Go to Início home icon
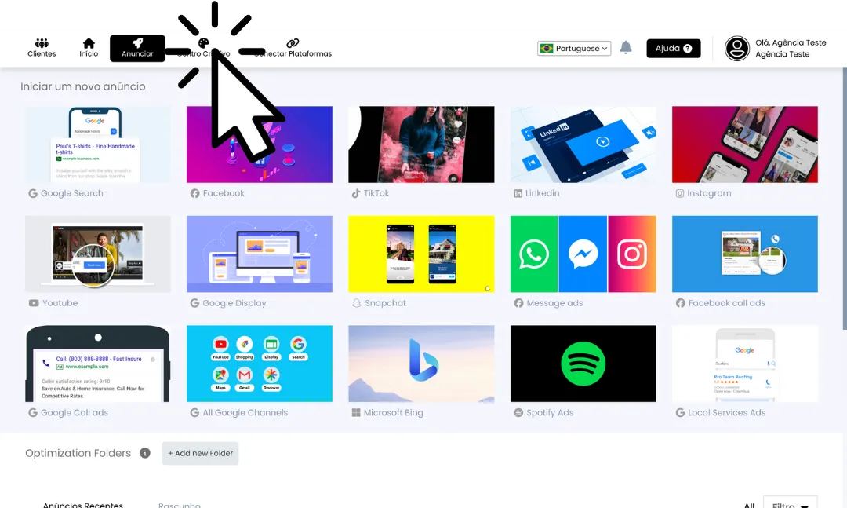The image size is (847, 508). click(89, 43)
